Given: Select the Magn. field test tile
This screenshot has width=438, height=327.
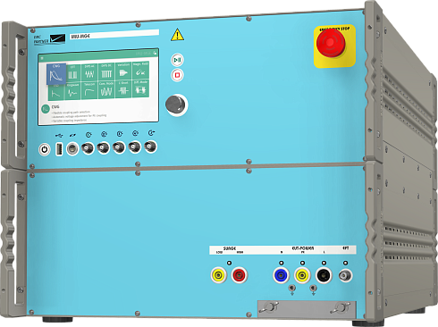Looking at the screenshot, I should (x=140, y=70).
